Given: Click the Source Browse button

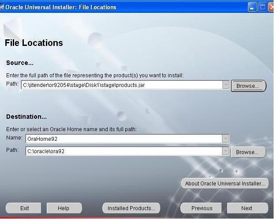Looking at the screenshot, I should [x=248, y=86].
